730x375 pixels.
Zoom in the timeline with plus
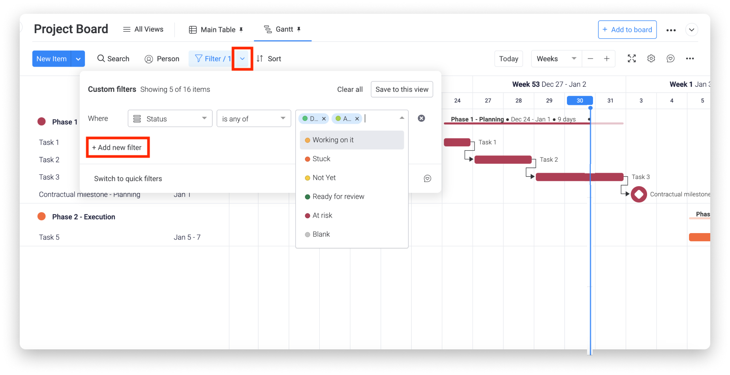607,59
